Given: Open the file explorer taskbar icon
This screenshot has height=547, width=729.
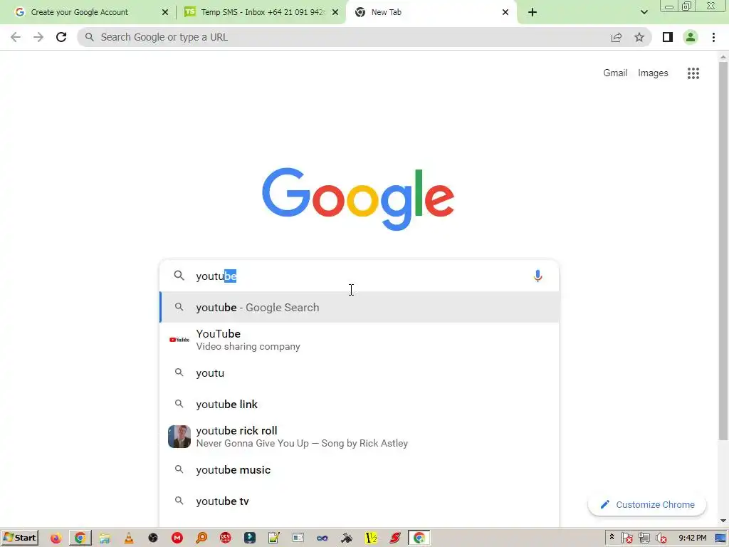Looking at the screenshot, I should pos(105,538).
